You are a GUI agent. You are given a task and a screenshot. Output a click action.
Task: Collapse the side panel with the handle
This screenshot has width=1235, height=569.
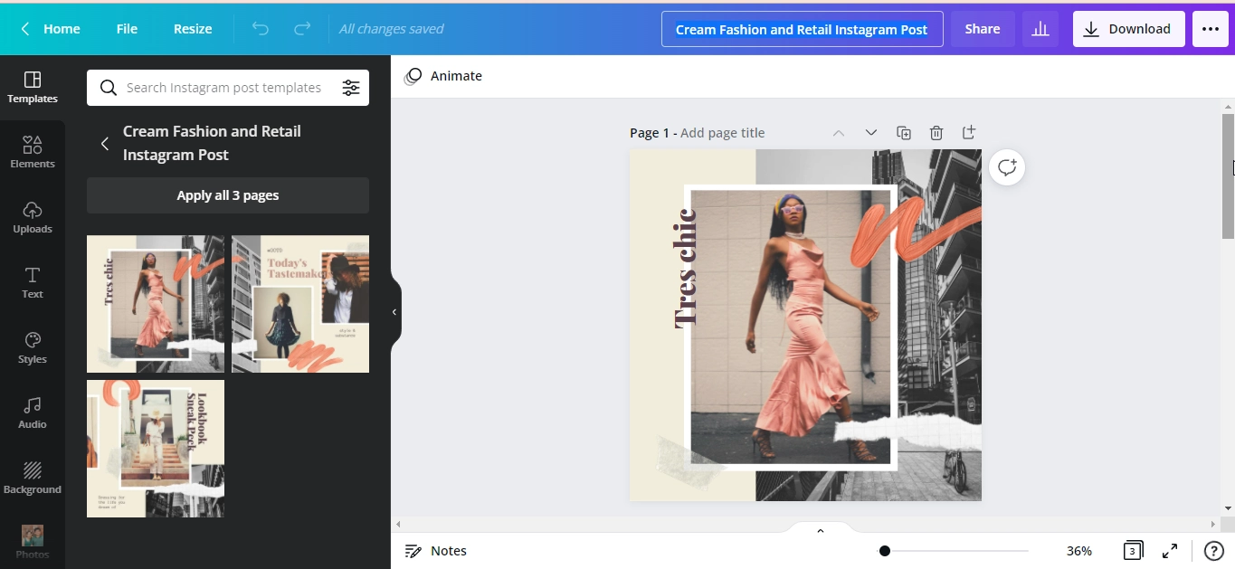pos(394,312)
